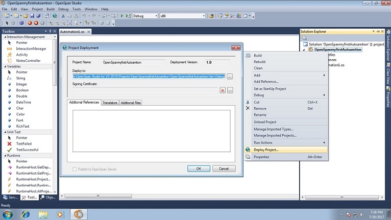Click the Start Debugging green arrow
Image resolution: width=391 pixels, height=220 pixels.
click(x=121, y=16)
